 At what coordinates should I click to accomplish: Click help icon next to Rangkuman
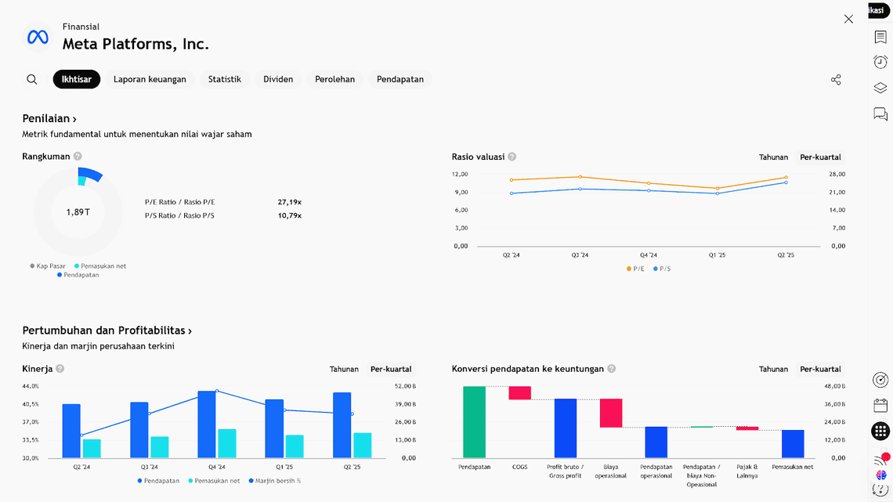[78, 157]
